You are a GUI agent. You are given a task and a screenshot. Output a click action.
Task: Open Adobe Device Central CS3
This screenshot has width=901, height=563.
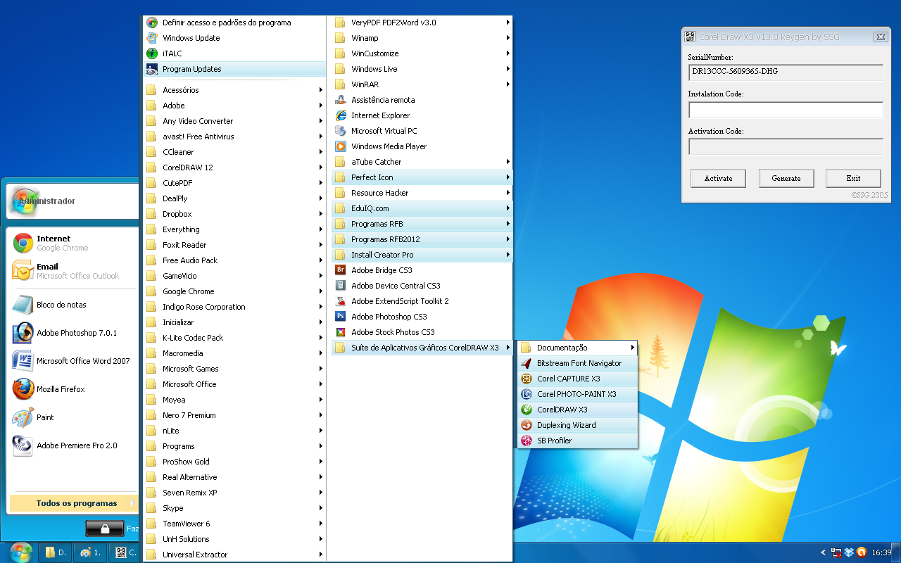tap(422, 286)
